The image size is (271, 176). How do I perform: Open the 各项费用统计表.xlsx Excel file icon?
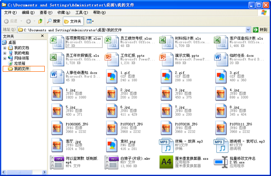pyautogui.click(x=57, y=42)
